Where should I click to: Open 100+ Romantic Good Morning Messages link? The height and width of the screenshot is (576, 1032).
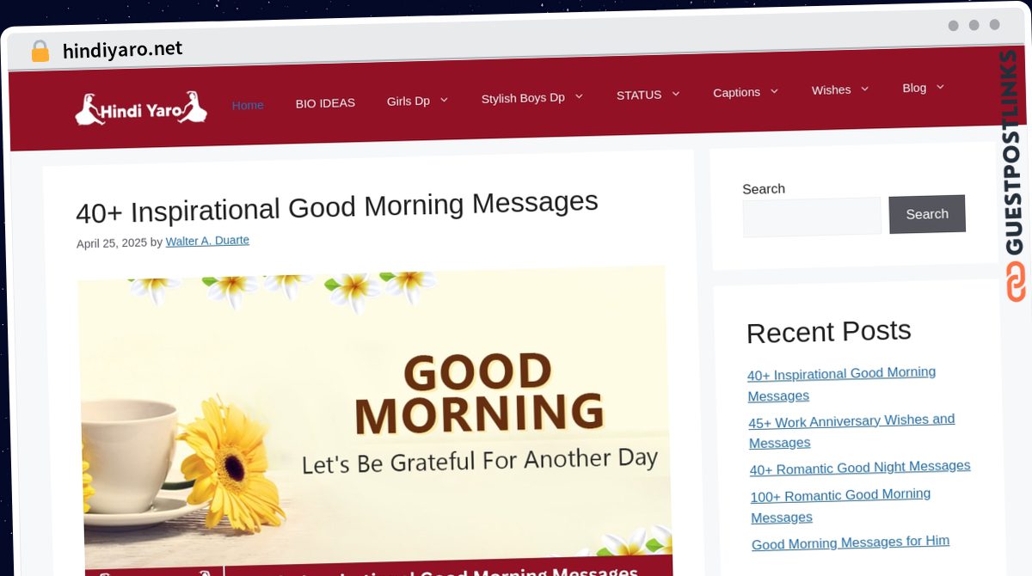[840, 506]
